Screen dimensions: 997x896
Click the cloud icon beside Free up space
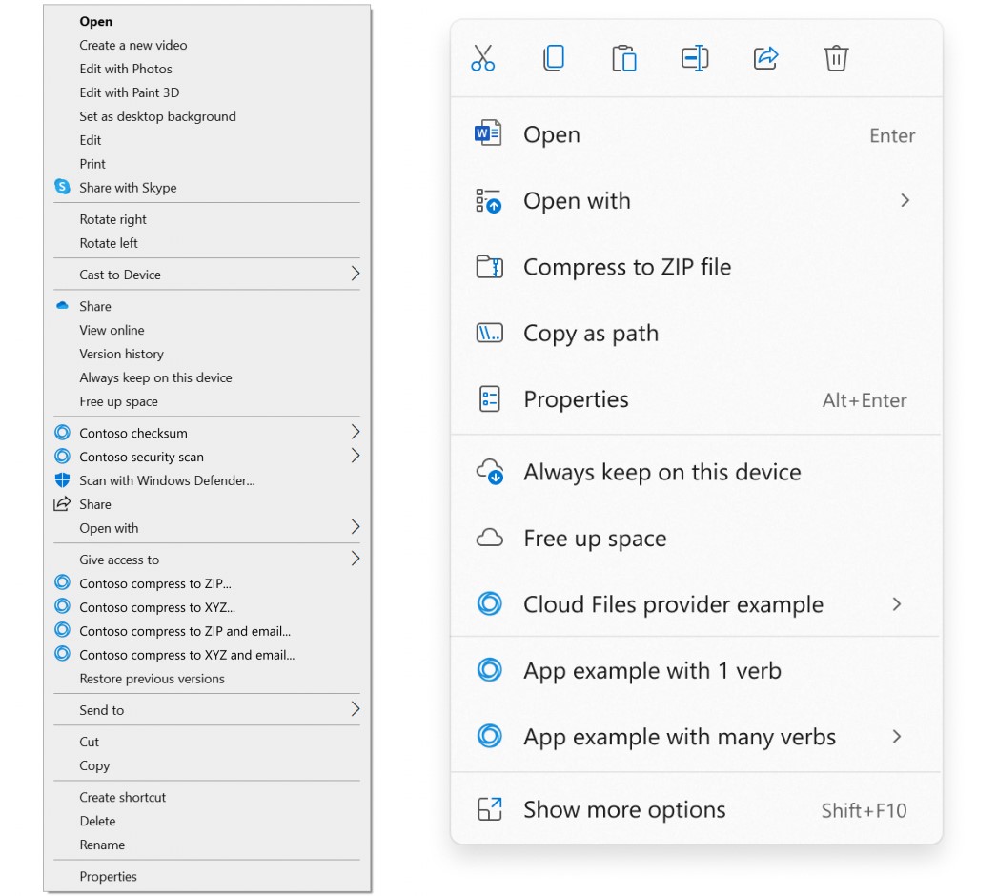(x=489, y=538)
